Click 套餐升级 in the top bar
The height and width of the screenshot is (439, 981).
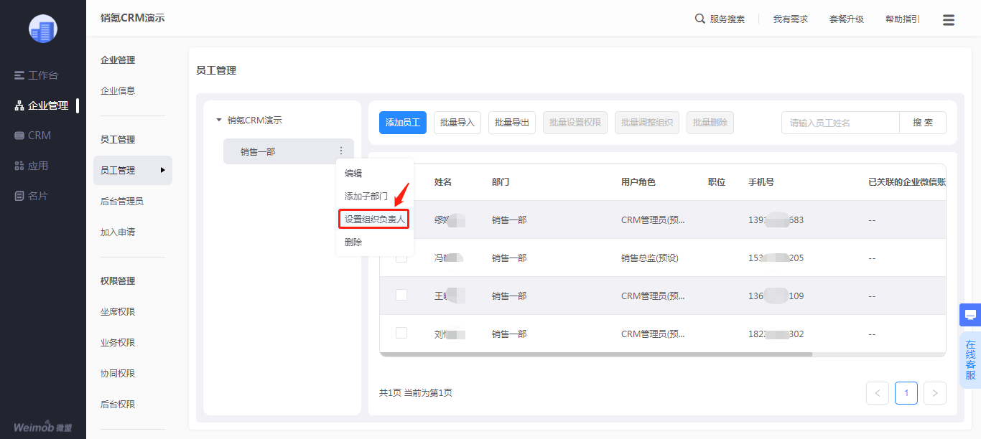847,19
